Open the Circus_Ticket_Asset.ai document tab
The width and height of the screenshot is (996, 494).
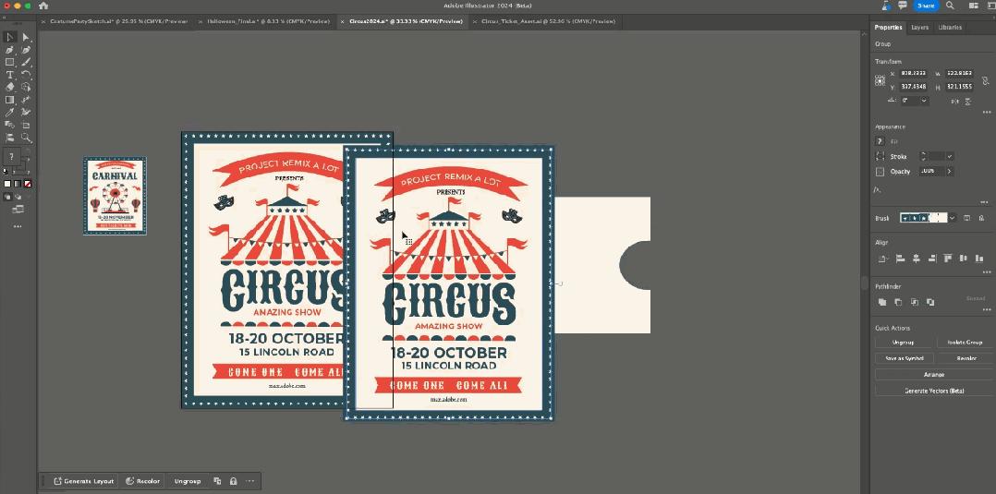(548, 21)
